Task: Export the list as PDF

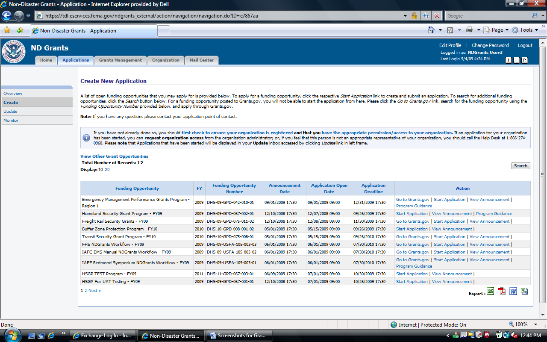Action: (502, 292)
